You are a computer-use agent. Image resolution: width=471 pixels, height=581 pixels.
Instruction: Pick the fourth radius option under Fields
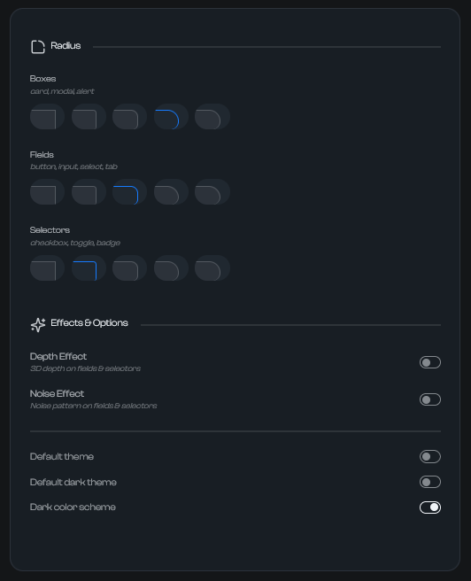click(171, 192)
